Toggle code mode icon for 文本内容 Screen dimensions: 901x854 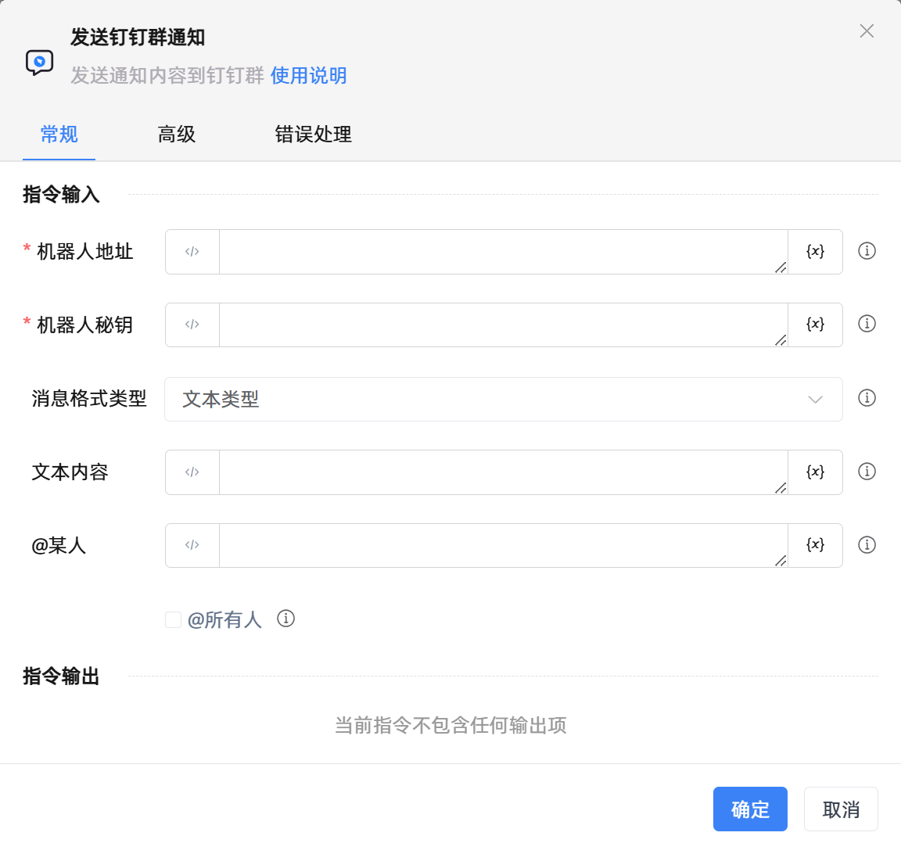click(192, 472)
